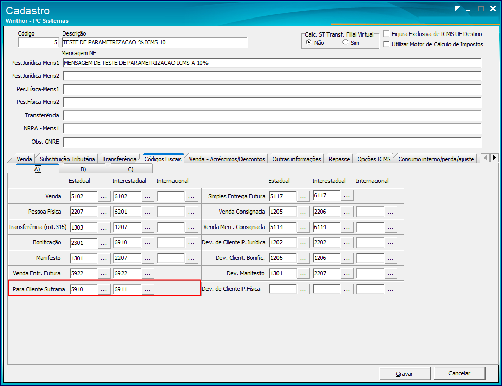Open lookup for Pessoa Física Interestadual code 6201
The width and height of the screenshot is (502, 386).
coord(148,212)
